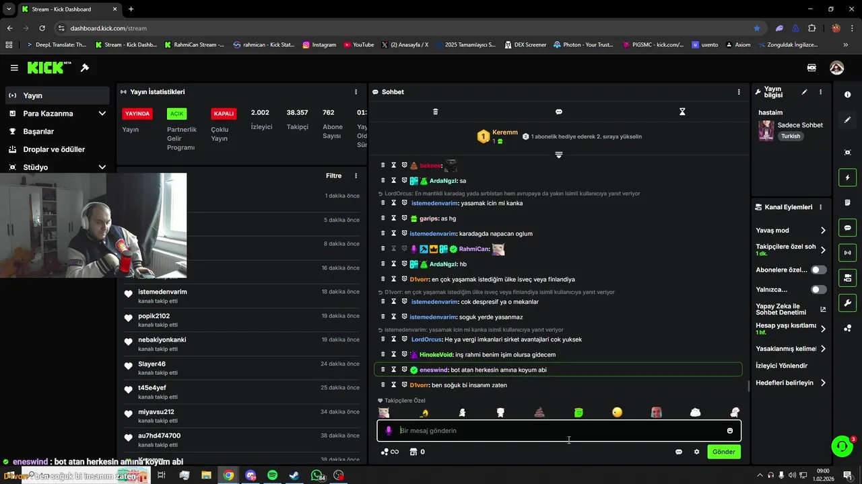Image resolution: width=862 pixels, height=484 pixels.
Task: Open Takipçilere özel sohbet options
Action: click(x=791, y=250)
